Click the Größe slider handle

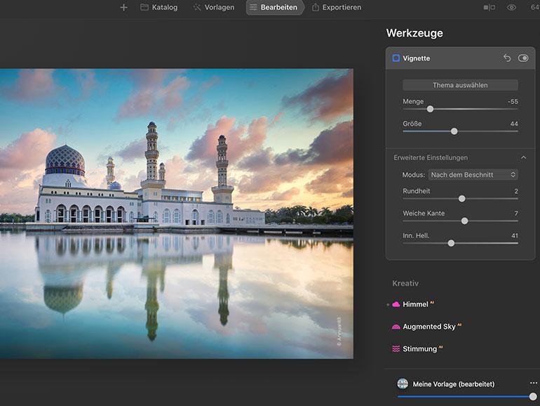(x=454, y=131)
